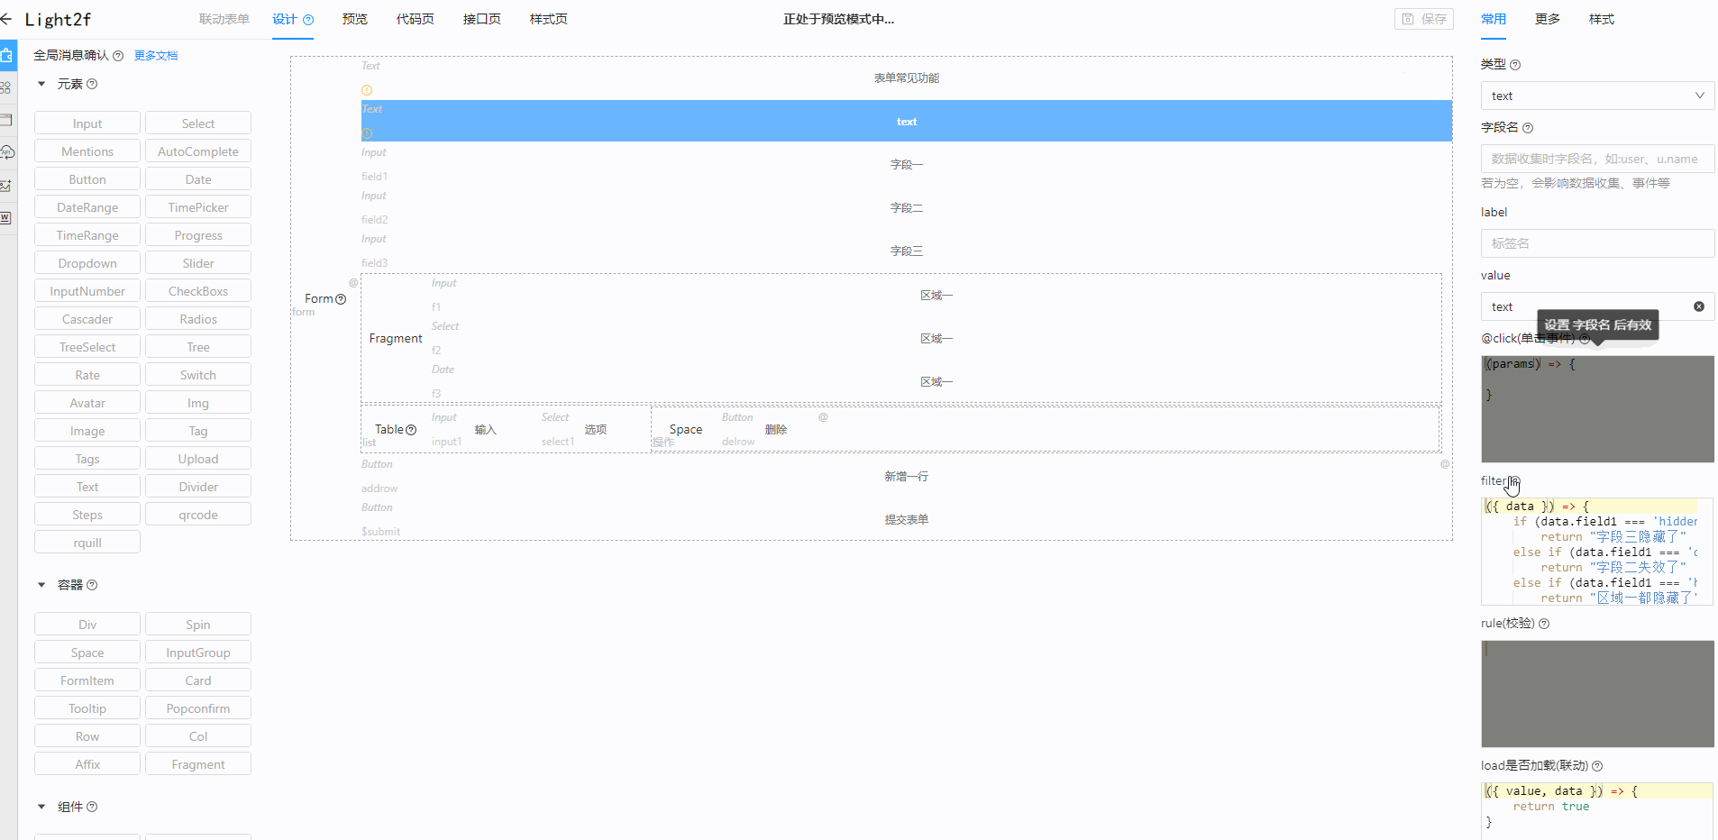The image size is (1718, 840).
Task: Click the 保存 save button
Action: (x=1424, y=19)
